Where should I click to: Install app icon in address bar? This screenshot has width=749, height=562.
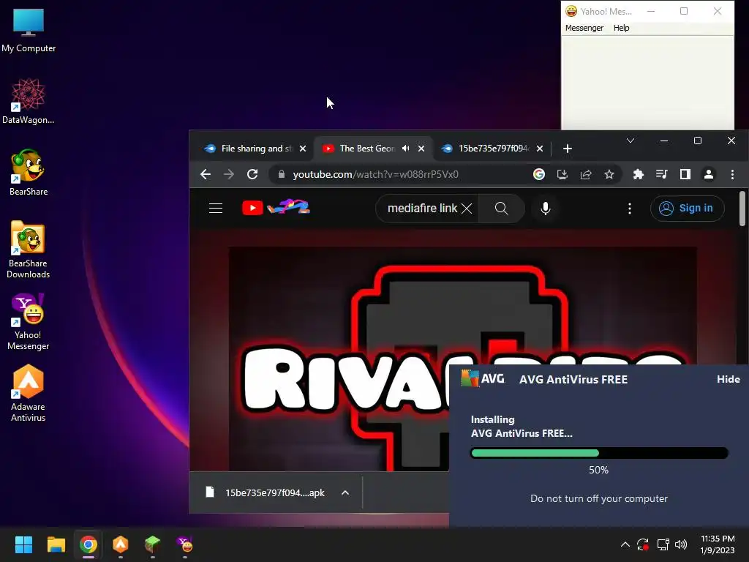(562, 174)
